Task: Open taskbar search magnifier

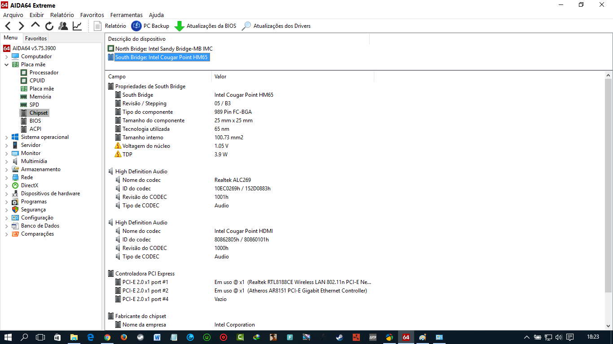Action: pos(24,337)
